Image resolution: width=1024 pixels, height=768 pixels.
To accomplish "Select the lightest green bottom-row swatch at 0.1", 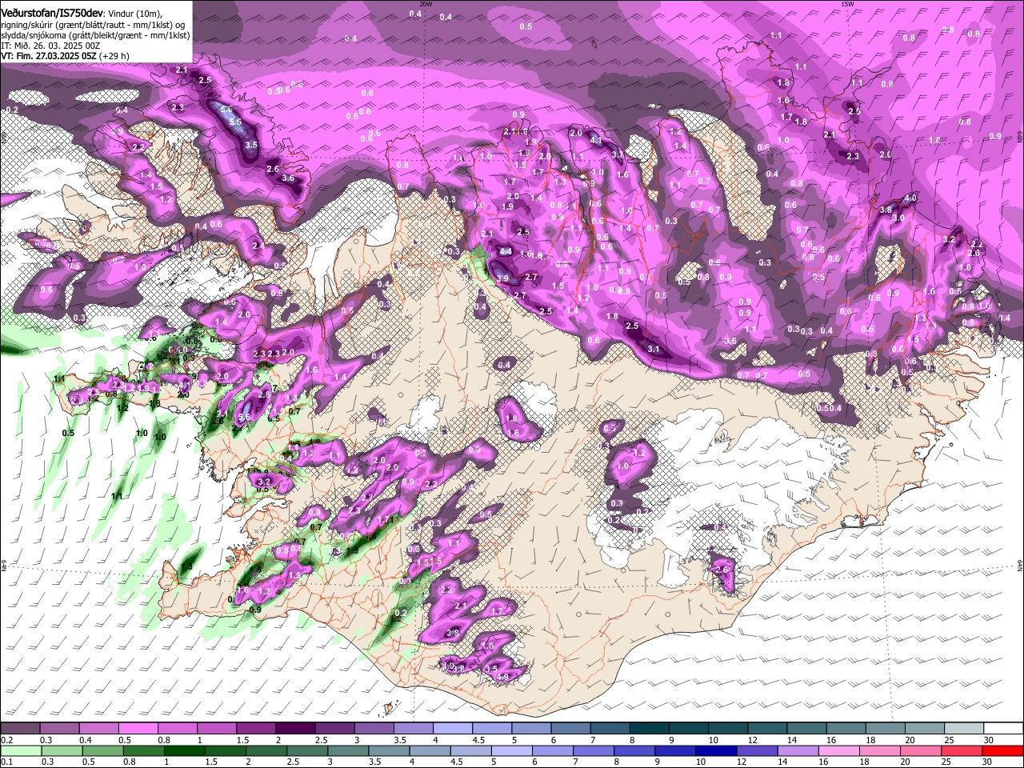I will (20, 750).
